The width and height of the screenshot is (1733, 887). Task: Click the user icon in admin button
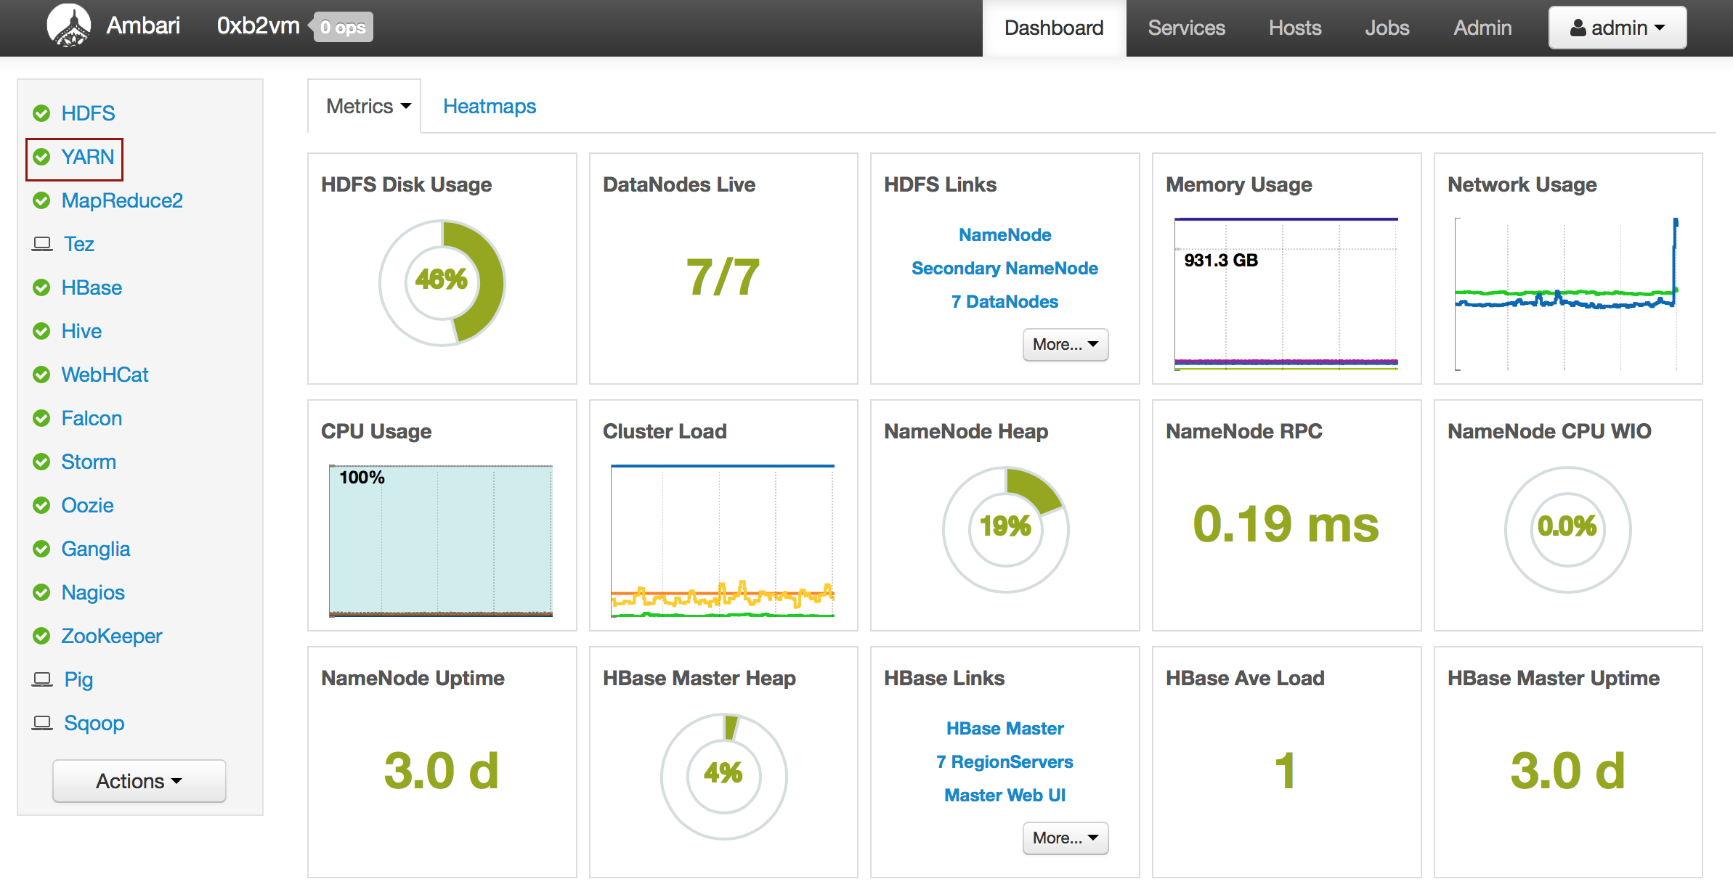point(1578,28)
